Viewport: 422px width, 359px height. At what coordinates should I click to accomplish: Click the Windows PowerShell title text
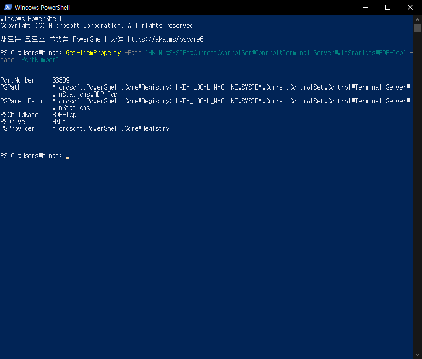click(42, 7)
